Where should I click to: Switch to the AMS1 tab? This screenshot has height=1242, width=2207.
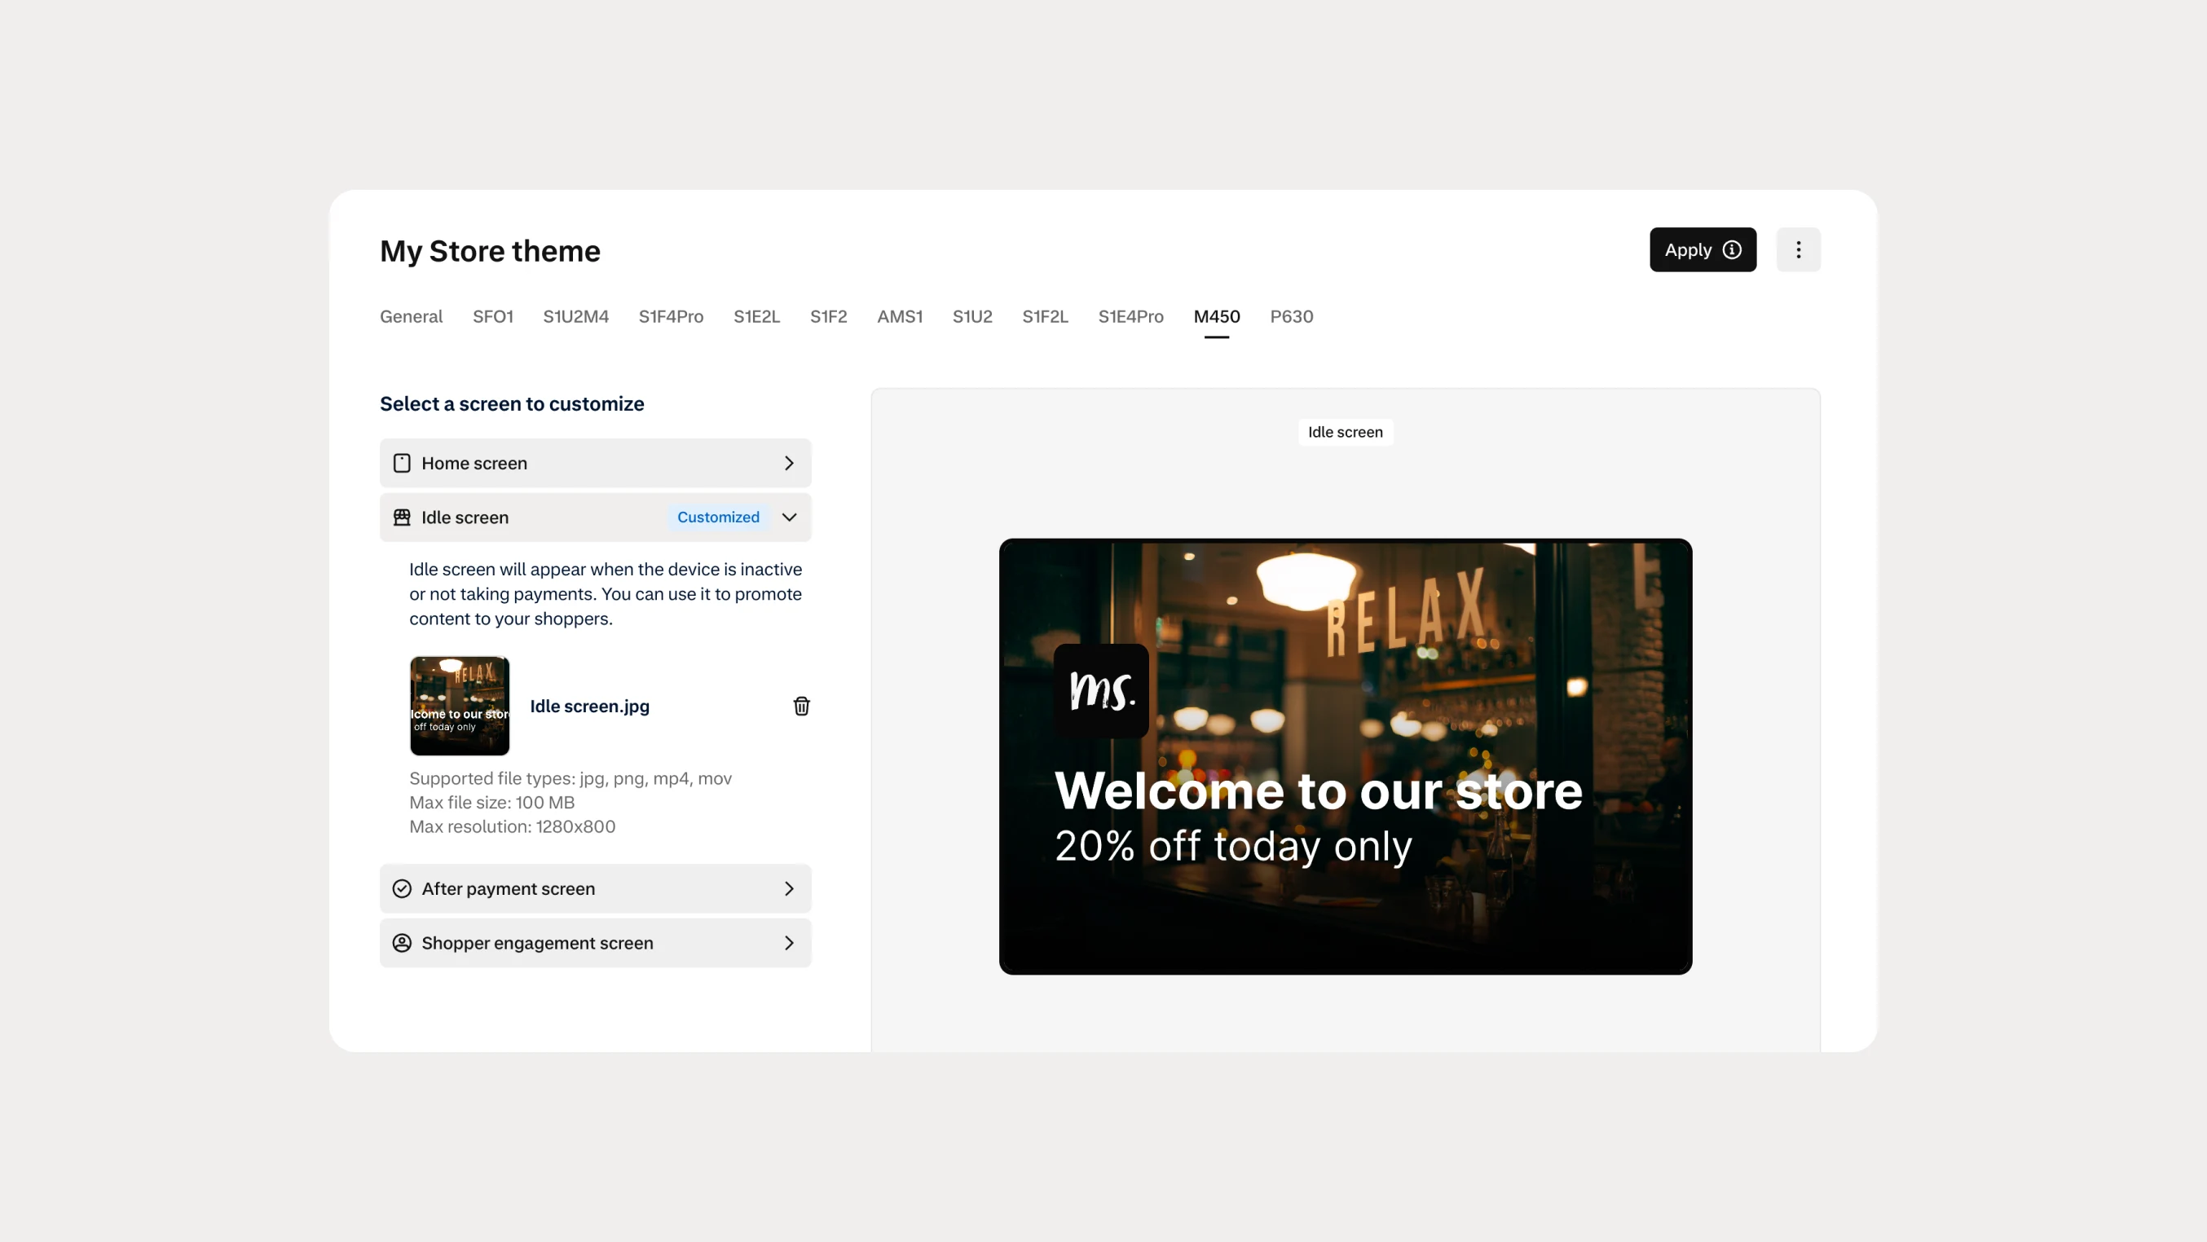point(900,316)
